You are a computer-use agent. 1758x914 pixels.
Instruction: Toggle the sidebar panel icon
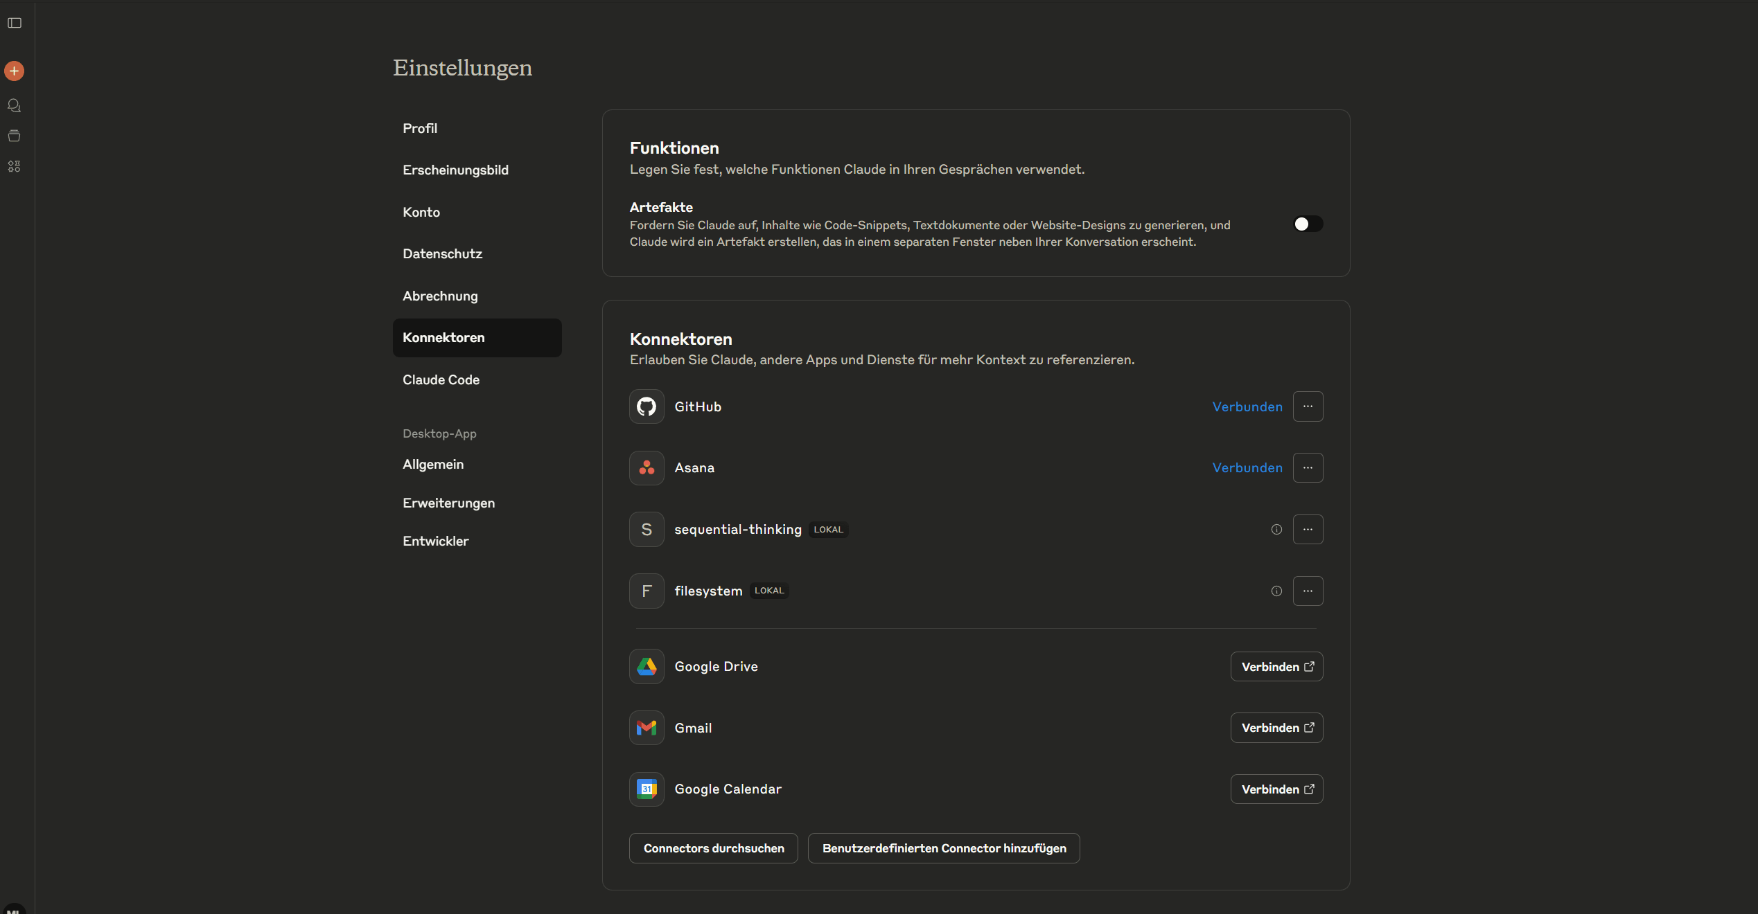click(x=15, y=23)
